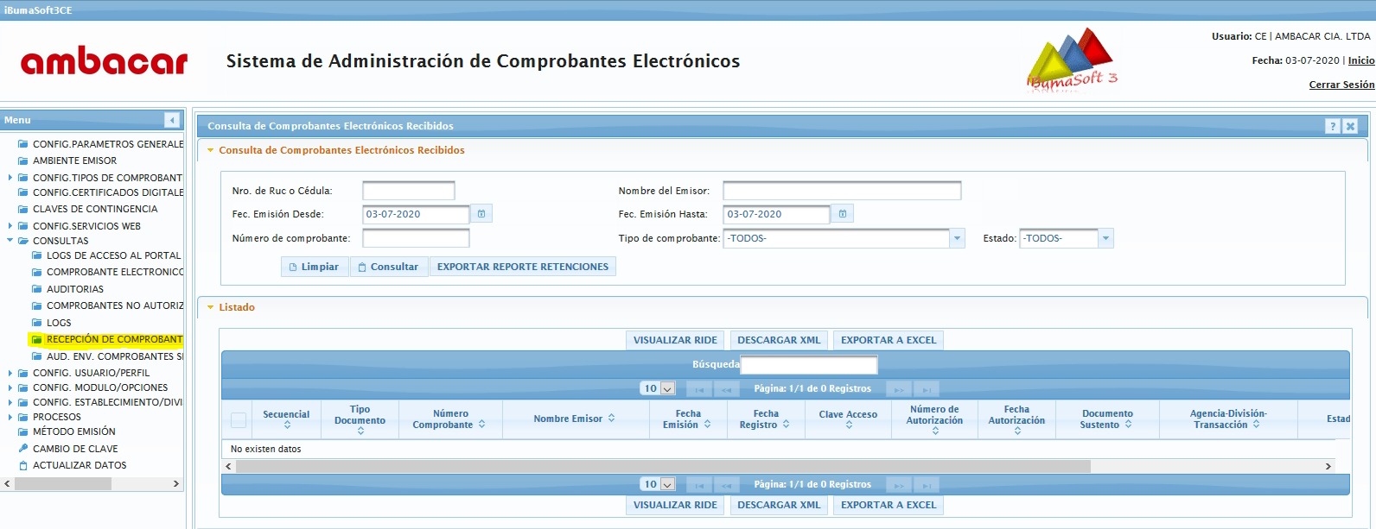1376x529 pixels.
Task: Collapse the Listado section
Action: coord(210,307)
